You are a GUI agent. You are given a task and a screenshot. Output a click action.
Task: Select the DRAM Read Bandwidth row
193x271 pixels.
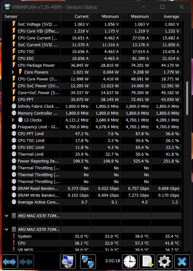(91, 188)
